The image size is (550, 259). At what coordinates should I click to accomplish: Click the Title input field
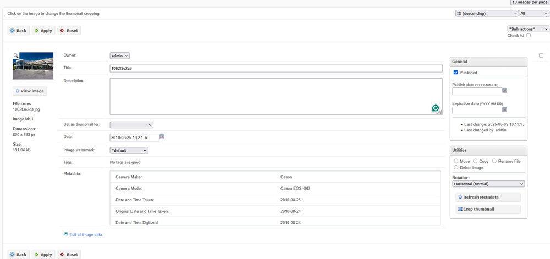tap(276, 69)
